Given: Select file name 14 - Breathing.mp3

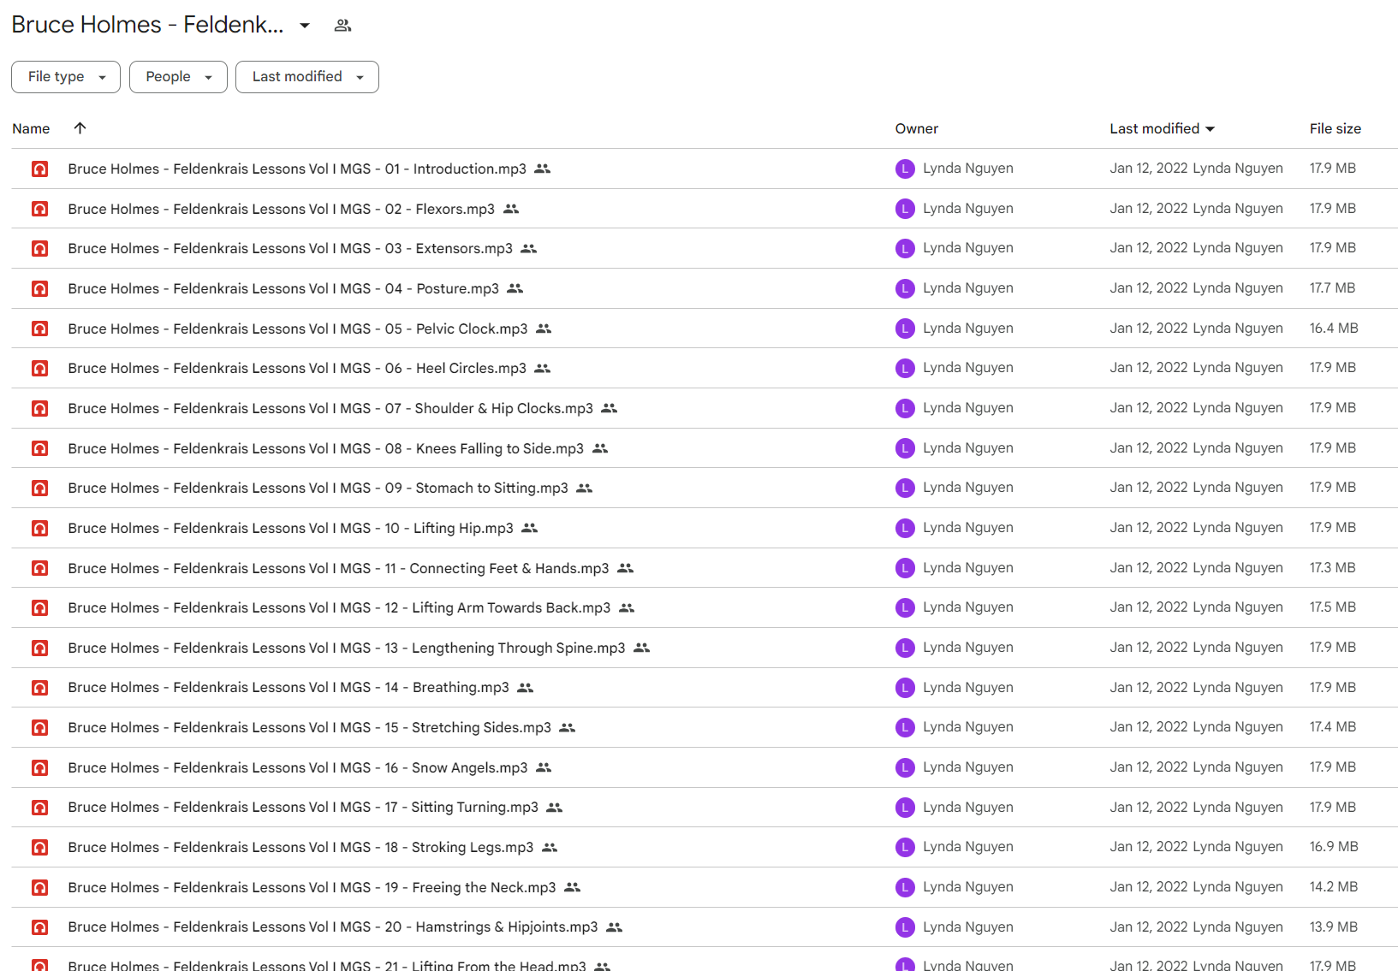Looking at the screenshot, I should click(289, 688).
